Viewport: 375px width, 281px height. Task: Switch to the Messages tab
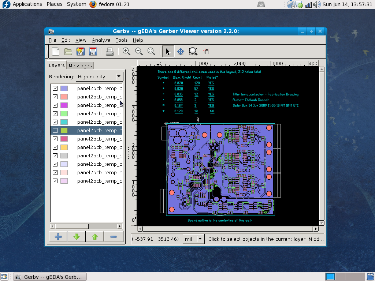(80, 65)
